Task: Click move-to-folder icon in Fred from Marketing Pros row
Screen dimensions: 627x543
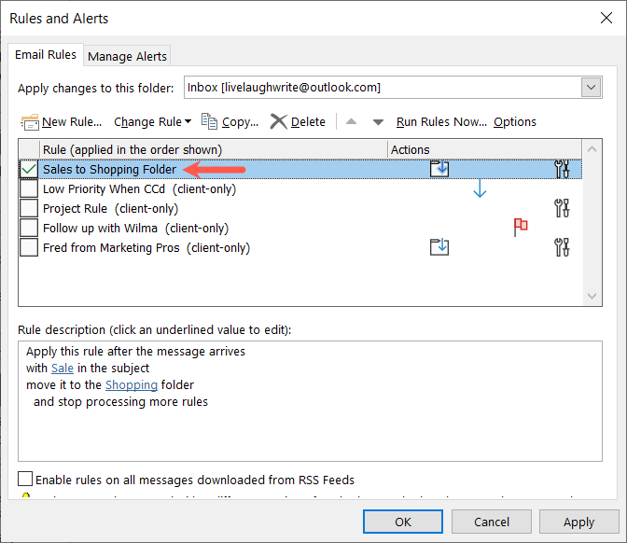Action: tap(439, 246)
